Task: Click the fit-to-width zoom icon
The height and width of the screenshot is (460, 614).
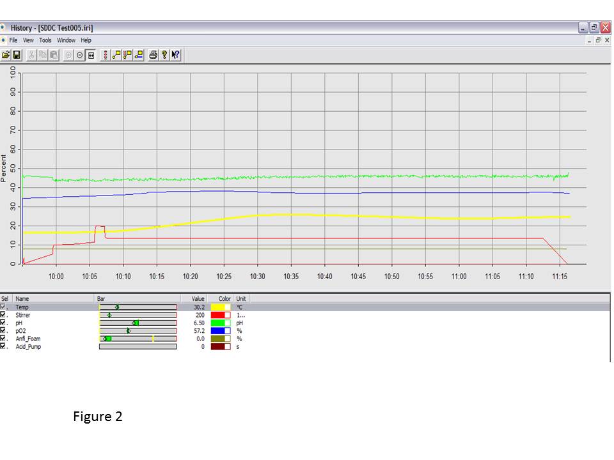Action: (91, 55)
